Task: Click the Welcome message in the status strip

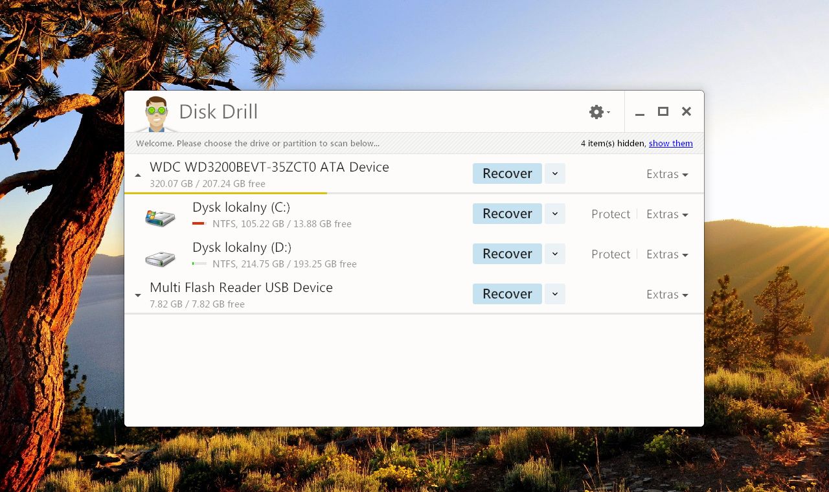Action: 258,144
